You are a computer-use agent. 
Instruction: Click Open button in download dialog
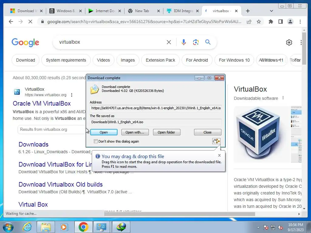click(104, 132)
